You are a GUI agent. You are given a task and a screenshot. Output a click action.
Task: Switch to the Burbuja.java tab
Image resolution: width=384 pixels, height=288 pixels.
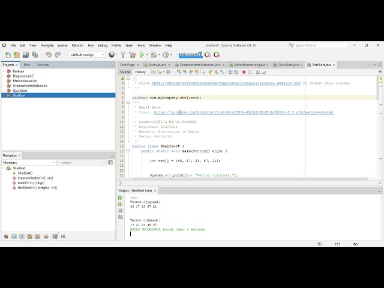coord(157,65)
